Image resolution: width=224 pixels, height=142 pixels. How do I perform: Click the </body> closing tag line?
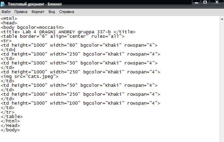(x=10, y=130)
